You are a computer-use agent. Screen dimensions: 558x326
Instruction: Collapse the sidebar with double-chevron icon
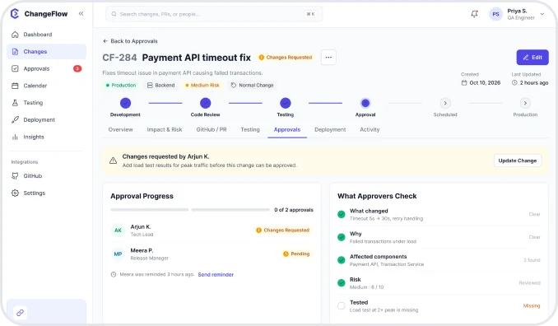(81, 13)
